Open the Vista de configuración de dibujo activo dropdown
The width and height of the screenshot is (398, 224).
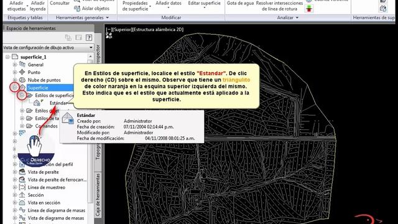[91, 47]
